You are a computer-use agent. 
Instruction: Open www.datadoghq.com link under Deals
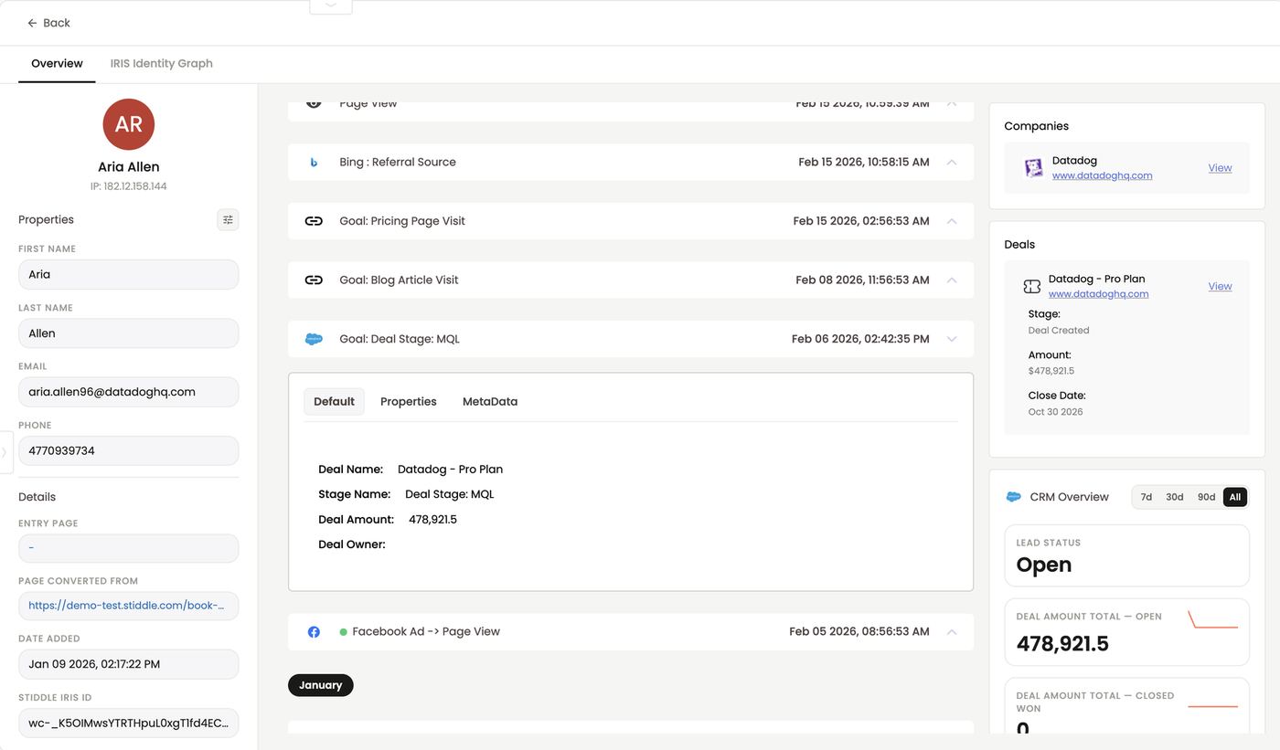(1098, 294)
